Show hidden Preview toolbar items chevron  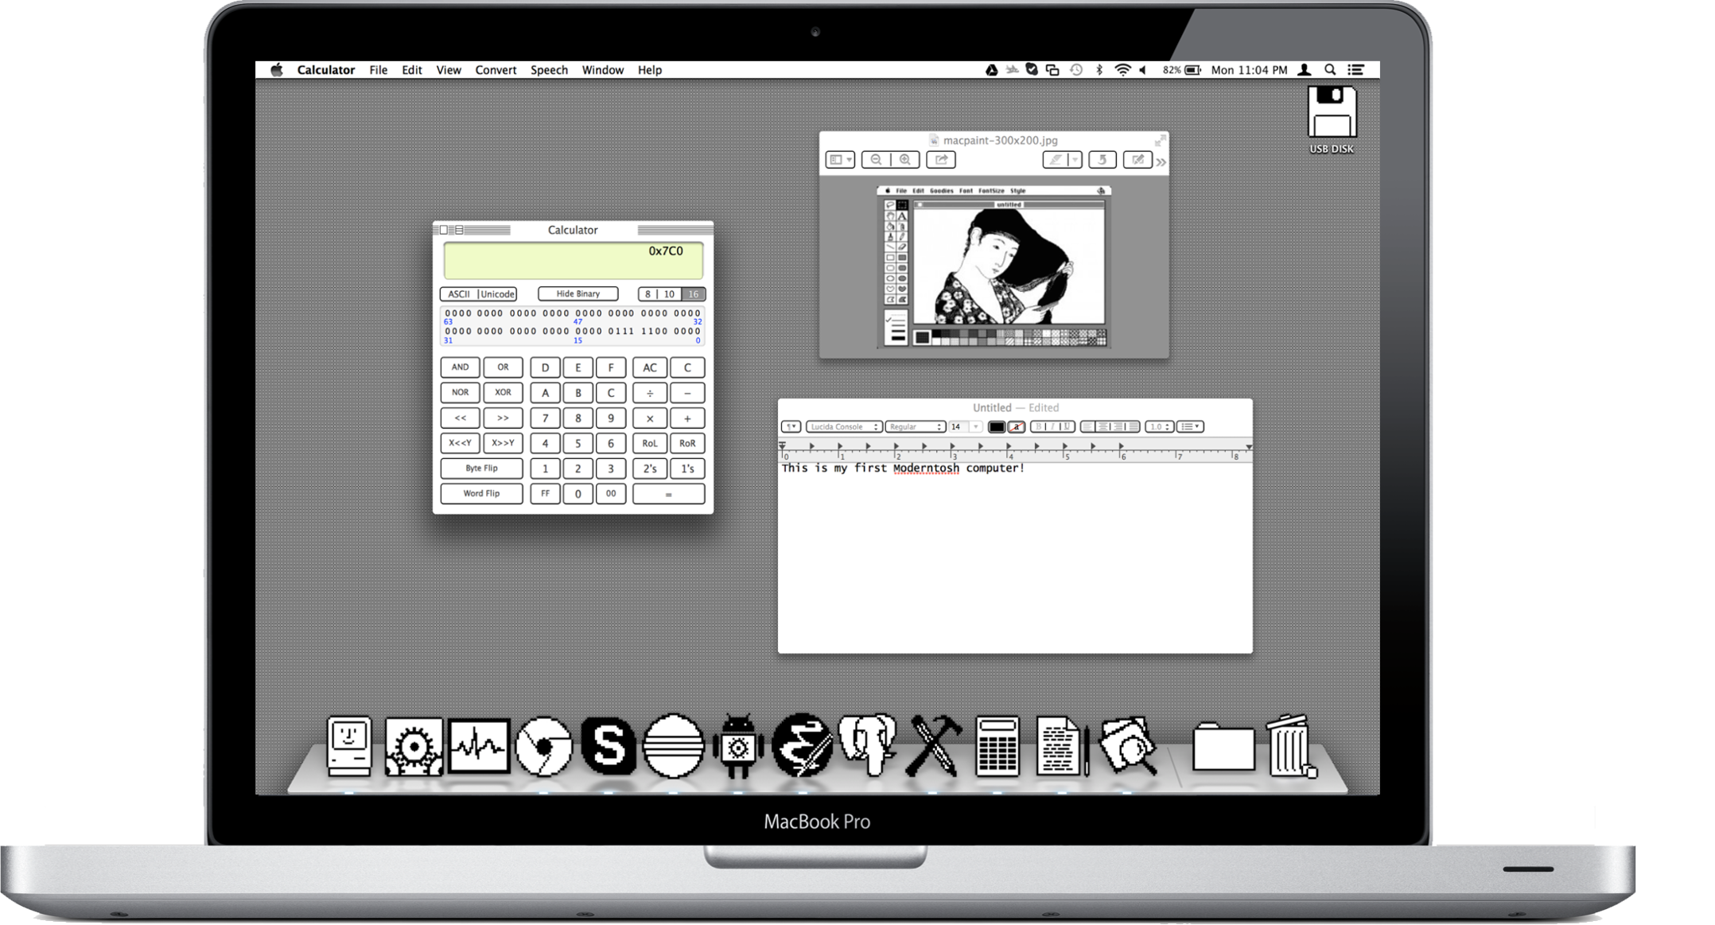(1161, 161)
